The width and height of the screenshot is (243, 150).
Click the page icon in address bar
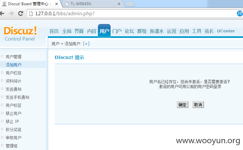pos(31,14)
